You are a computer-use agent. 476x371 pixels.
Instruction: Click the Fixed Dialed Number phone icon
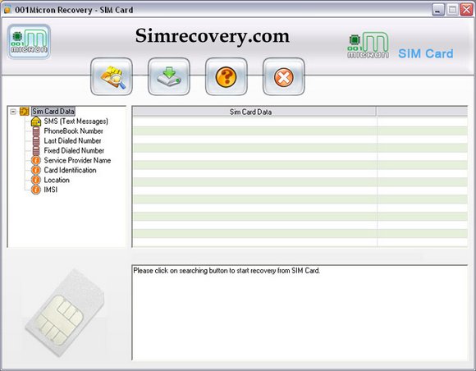click(36, 151)
